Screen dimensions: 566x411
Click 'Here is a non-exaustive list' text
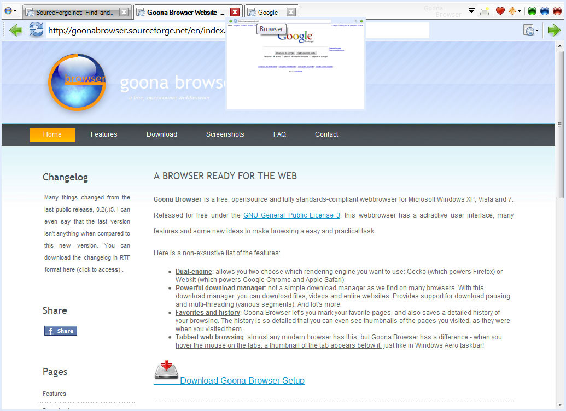[x=217, y=253]
